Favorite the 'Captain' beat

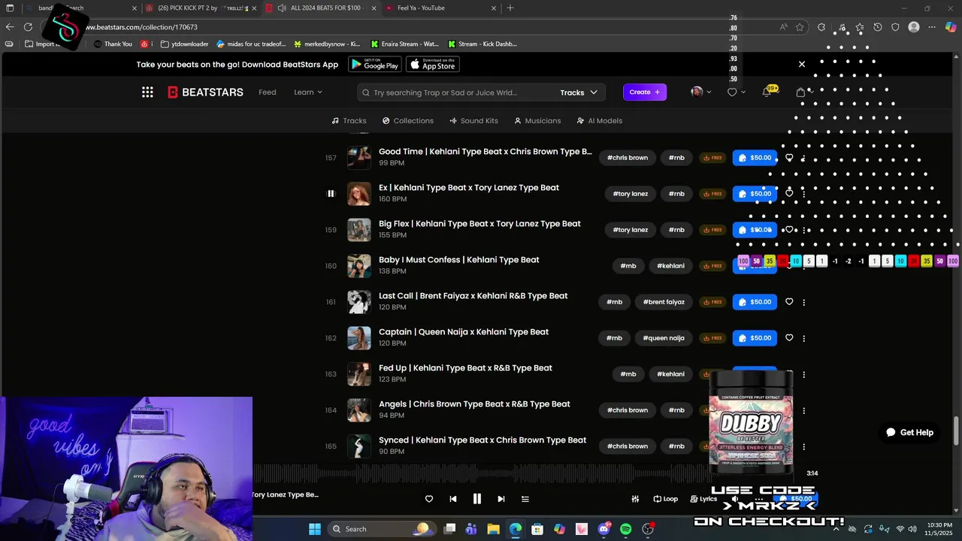click(x=789, y=338)
